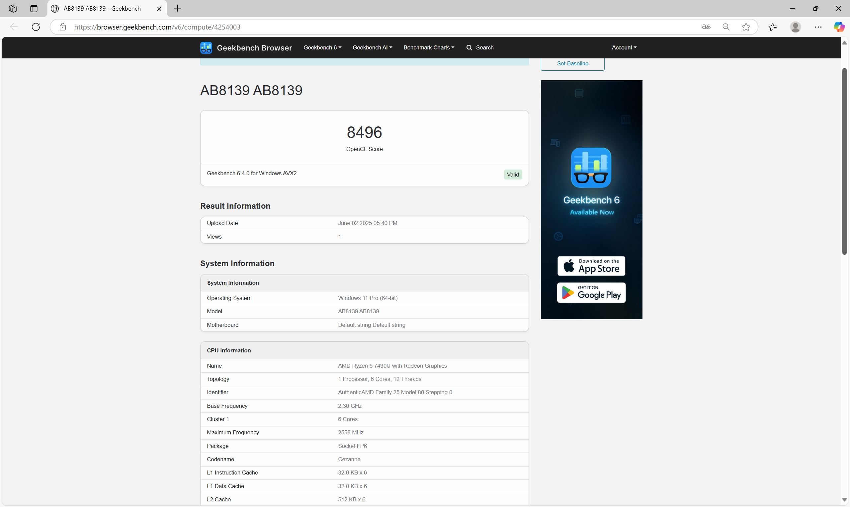
Task: Click Download on the App Store badge
Action: [591, 266]
